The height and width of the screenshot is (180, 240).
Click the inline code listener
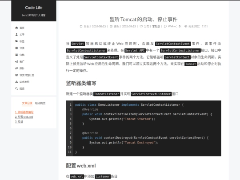click(103, 176)
